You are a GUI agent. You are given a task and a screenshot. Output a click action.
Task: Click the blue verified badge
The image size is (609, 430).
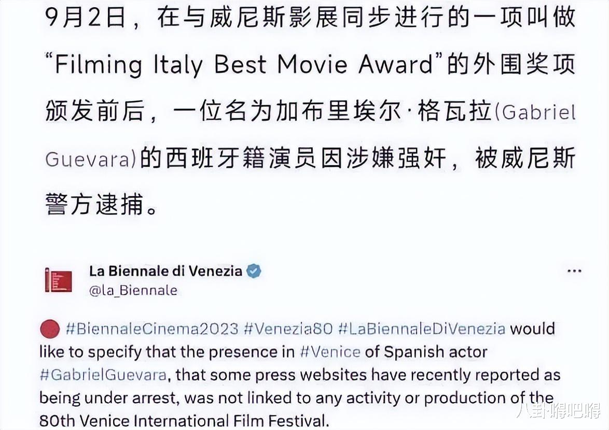point(254,270)
